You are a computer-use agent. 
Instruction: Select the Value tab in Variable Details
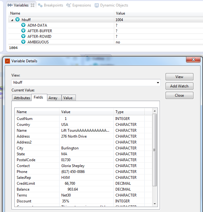coord(69,98)
